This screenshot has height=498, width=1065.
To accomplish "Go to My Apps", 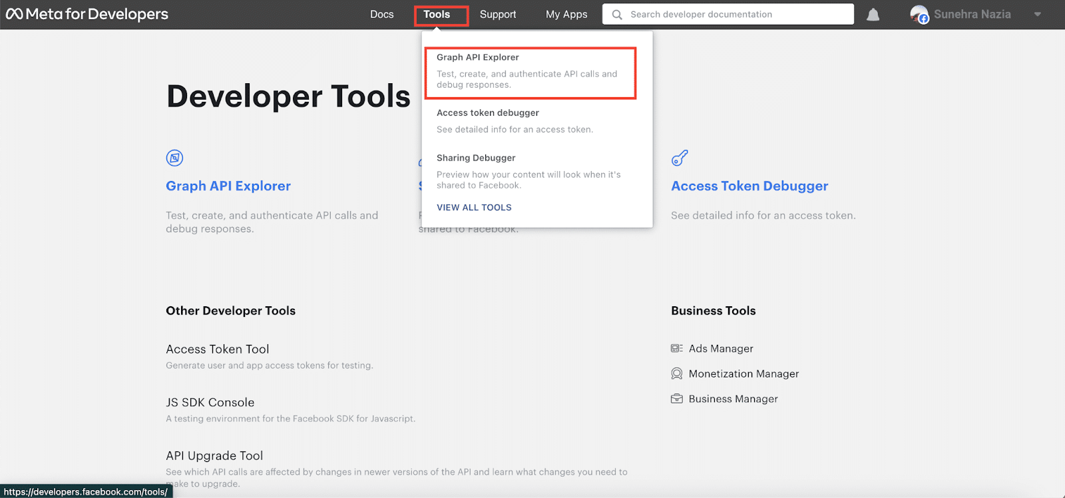I will point(566,15).
